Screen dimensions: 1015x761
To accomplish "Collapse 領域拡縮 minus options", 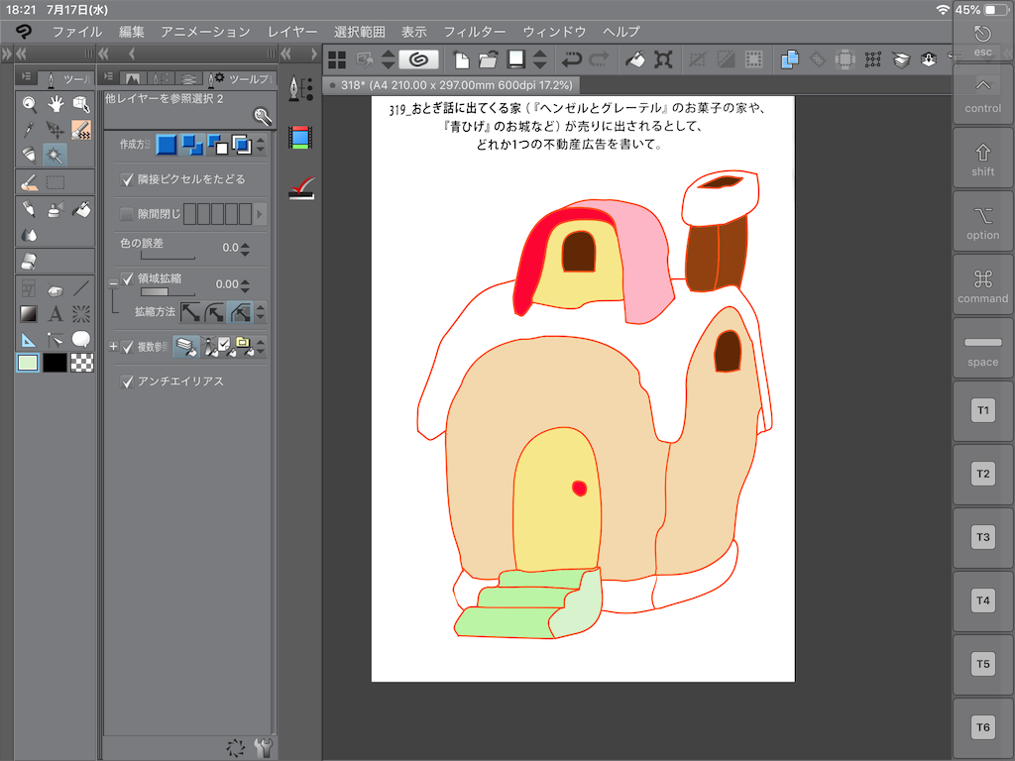I will click(113, 282).
